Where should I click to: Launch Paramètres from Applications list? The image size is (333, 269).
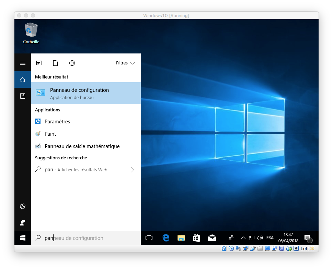(86, 121)
